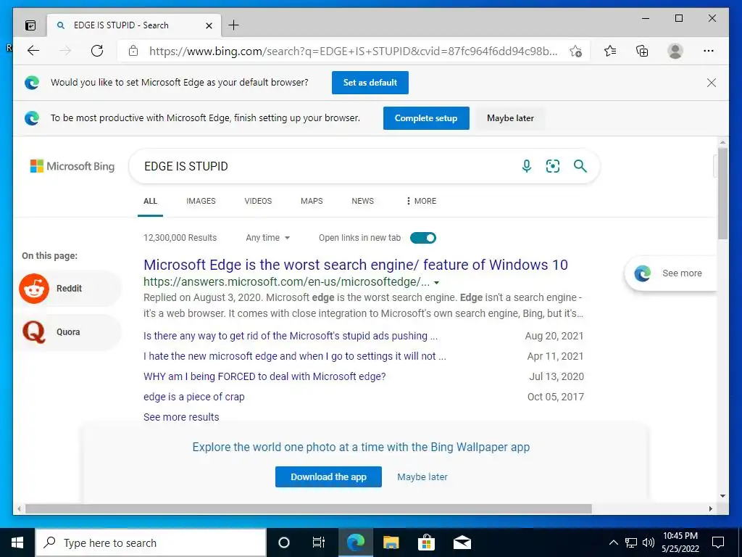Search by voice using the microphone icon

pos(527,166)
